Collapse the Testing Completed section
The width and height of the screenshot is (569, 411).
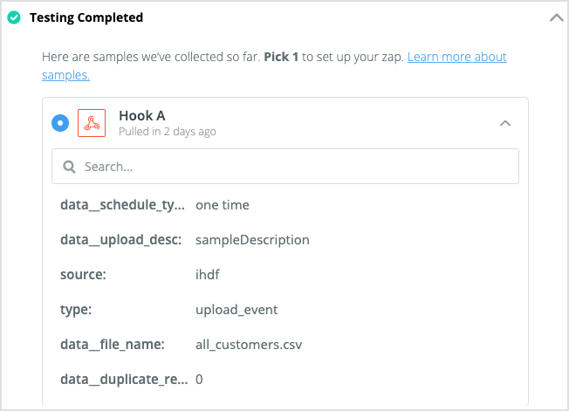(x=556, y=17)
